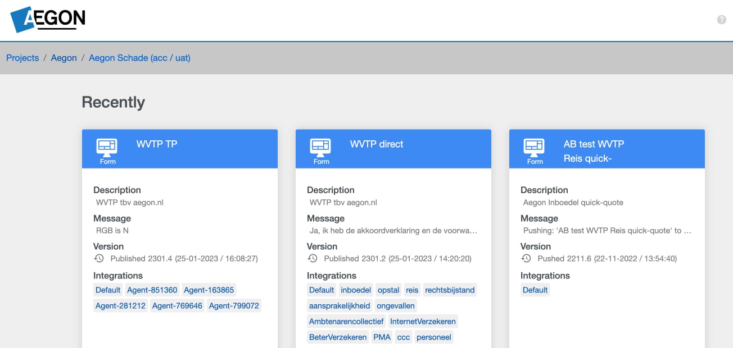Select the Ambtenarencollectief integration tag
Screen dimensions: 733x348
346,322
